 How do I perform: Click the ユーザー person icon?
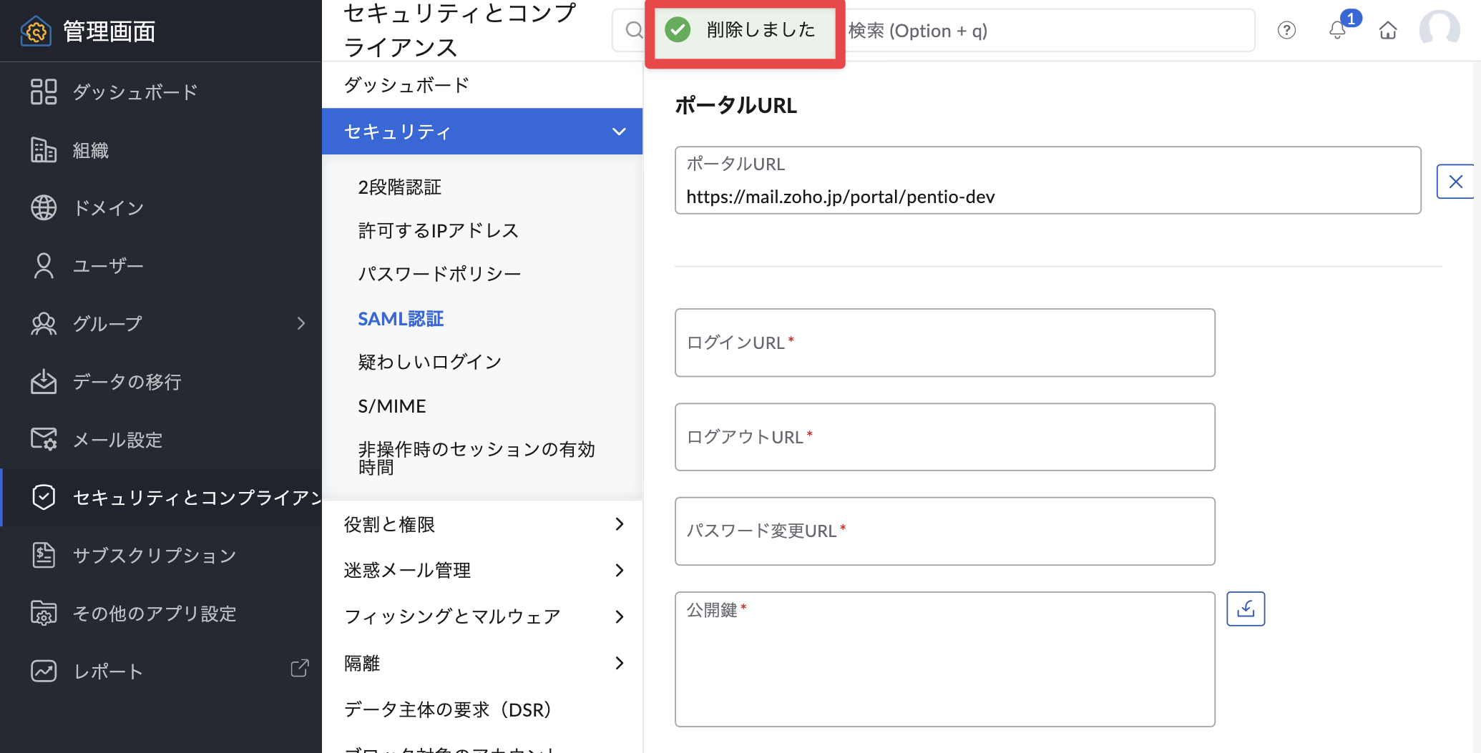44,265
